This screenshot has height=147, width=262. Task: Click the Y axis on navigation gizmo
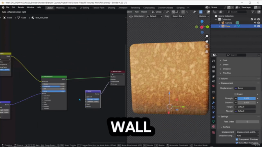coord(208,27)
